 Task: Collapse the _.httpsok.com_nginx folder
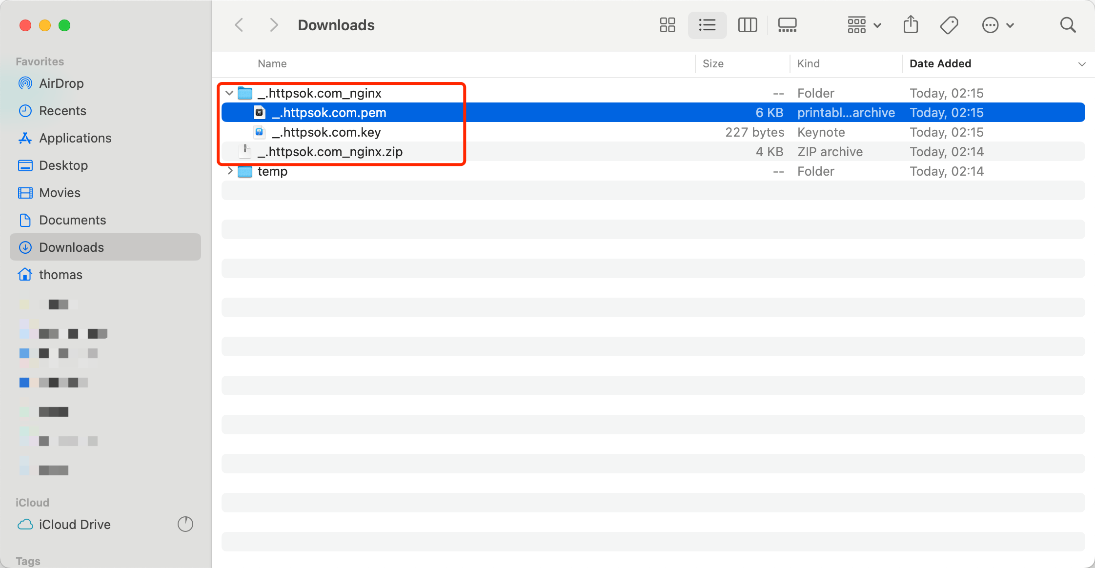[229, 93]
